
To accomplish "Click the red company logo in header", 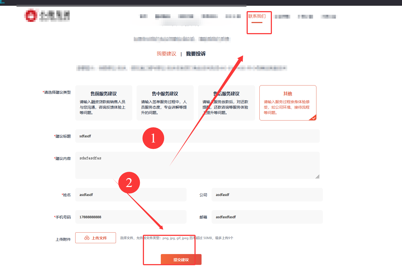I will pyautogui.click(x=31, y=15).
